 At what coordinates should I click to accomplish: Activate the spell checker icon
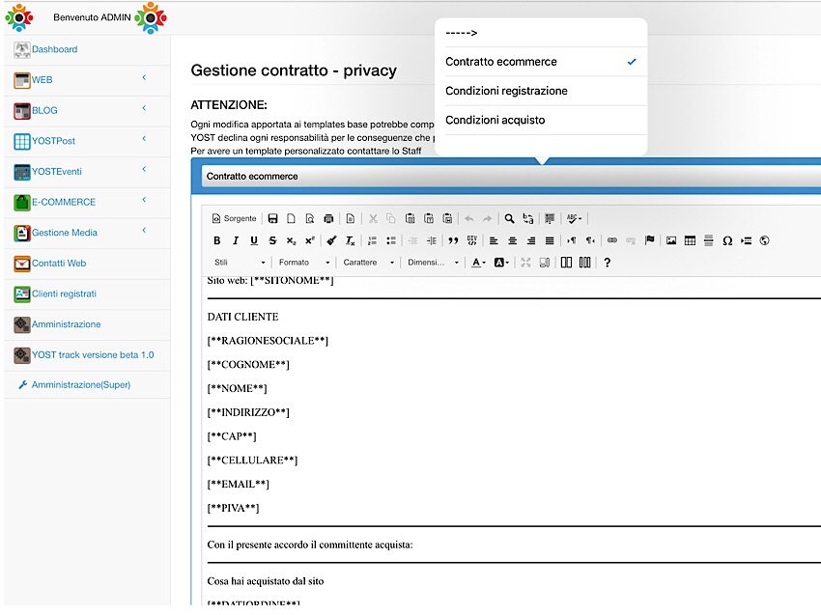pyautogui.click(x=573, y=218)
